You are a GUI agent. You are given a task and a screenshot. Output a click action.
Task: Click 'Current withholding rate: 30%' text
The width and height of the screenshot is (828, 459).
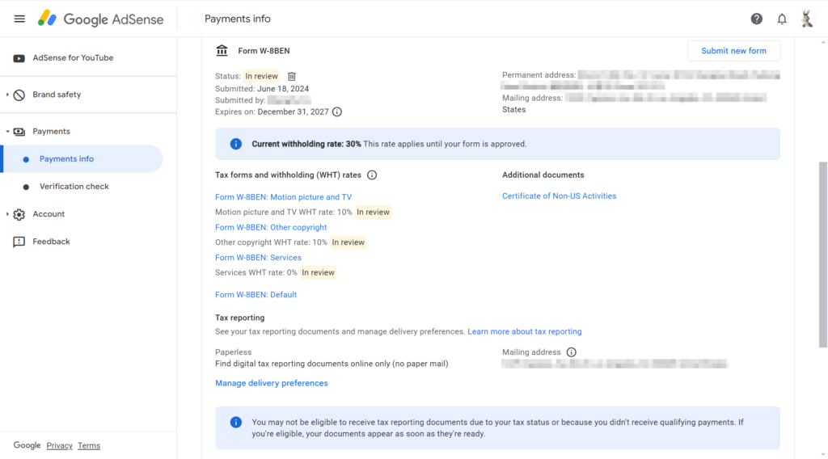306,144
